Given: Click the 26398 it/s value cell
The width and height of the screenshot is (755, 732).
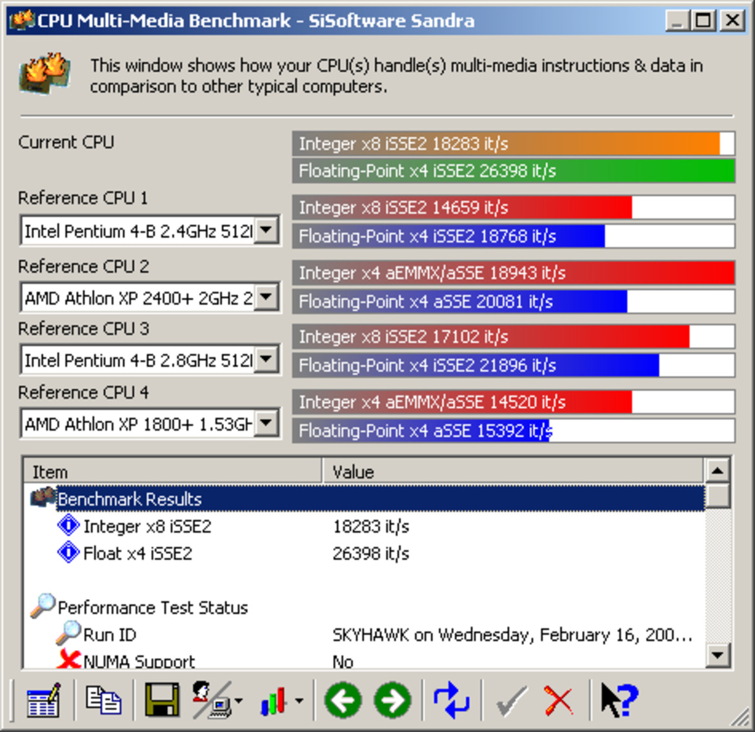Looking at the screenshot, I should coord(371,553).
